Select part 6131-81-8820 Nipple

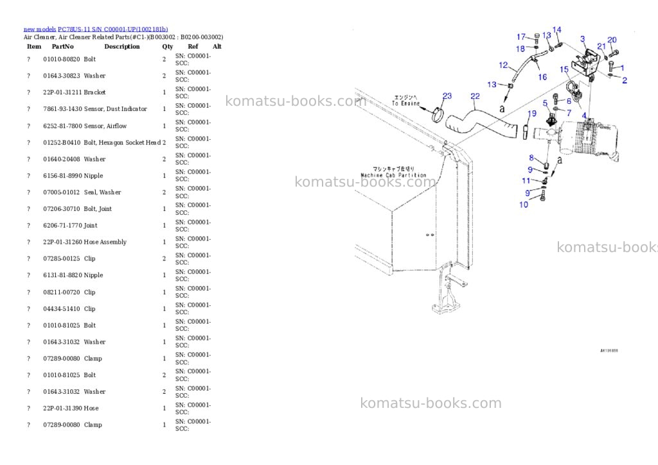(73, 275)
